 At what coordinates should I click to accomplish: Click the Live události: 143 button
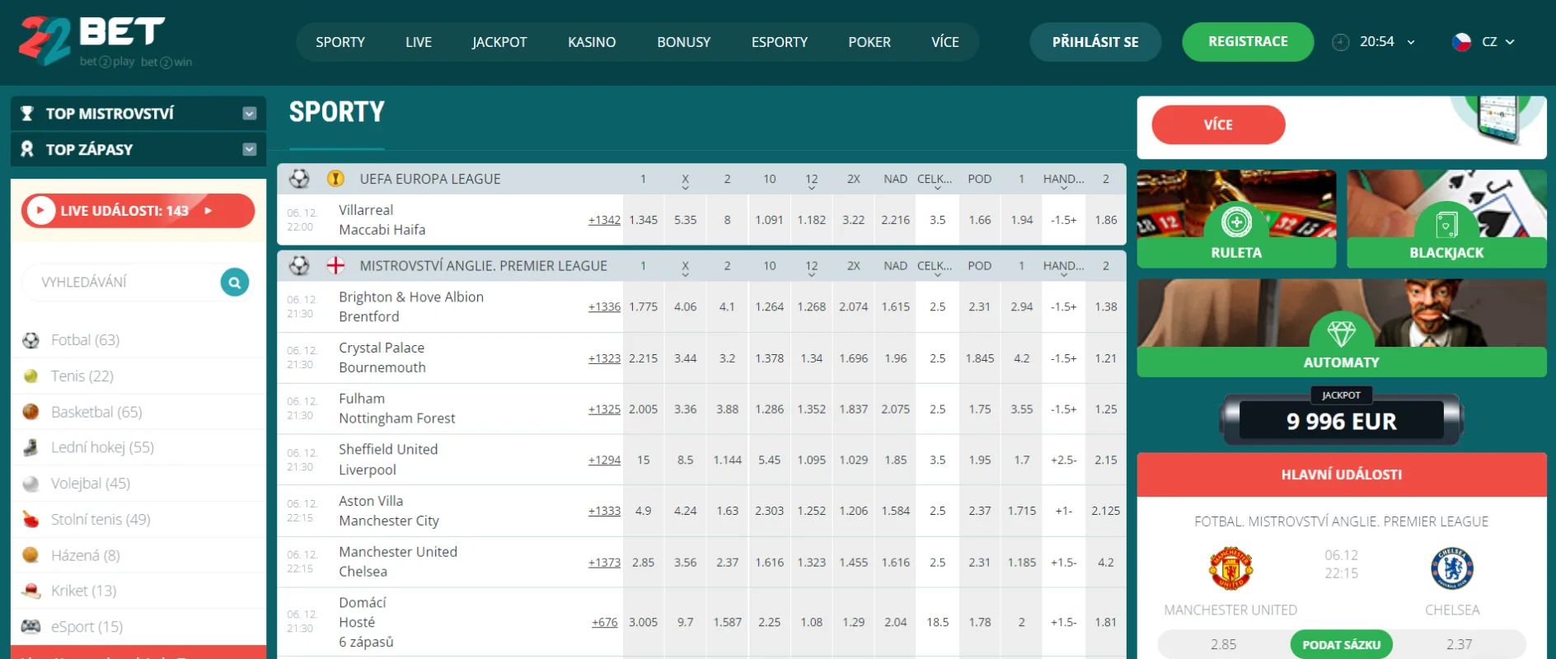(138, 211)
